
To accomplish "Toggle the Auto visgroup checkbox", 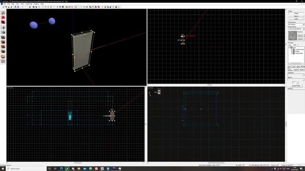I will [x=291, y=47].
